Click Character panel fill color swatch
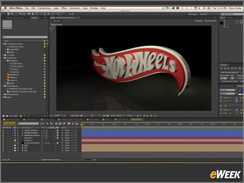The height and width of the screenshot is (183, 244). click(242, 90)
